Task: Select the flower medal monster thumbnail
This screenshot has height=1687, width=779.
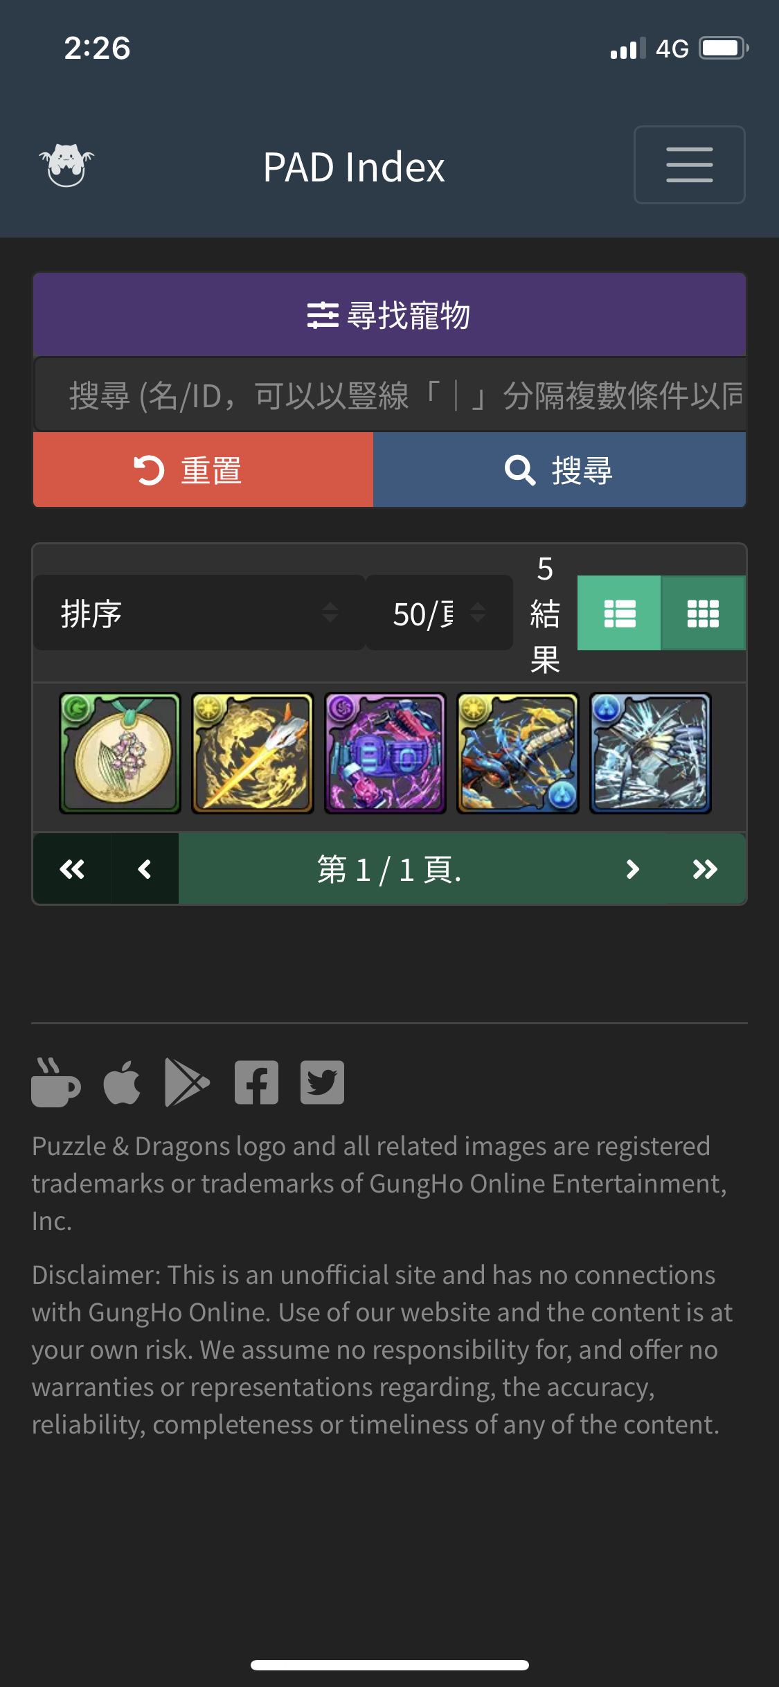Action: tap(120, 753)
